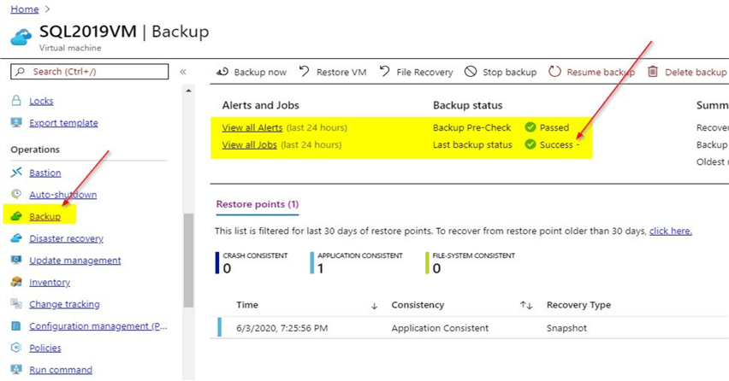The height and width of the screenshot is (381, 729).
Task: Follow the 'click here' restore points link
Action: pyautogui.click(x=671, y=232)
